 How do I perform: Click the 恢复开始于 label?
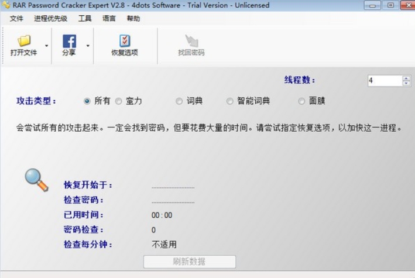[x=88, y=185]
